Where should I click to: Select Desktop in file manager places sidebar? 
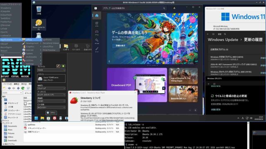click(x=11, y=103)
